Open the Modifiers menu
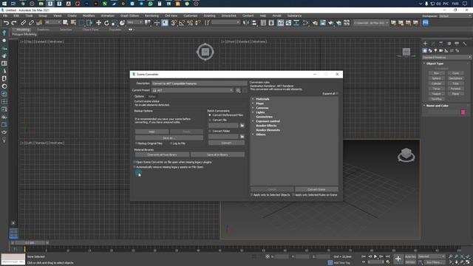473x266 pixels. pos(89,16)
